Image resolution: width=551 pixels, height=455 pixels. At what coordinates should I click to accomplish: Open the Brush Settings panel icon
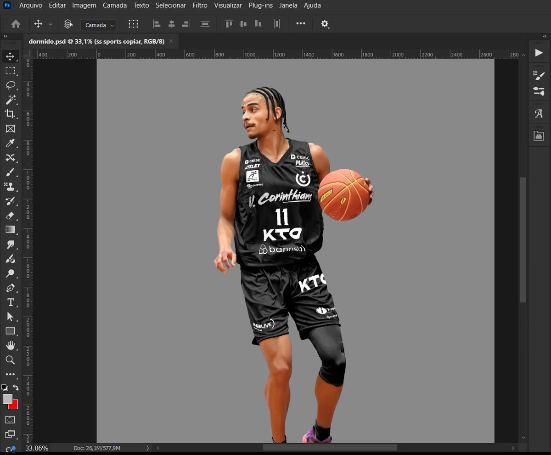coord(539,76)
